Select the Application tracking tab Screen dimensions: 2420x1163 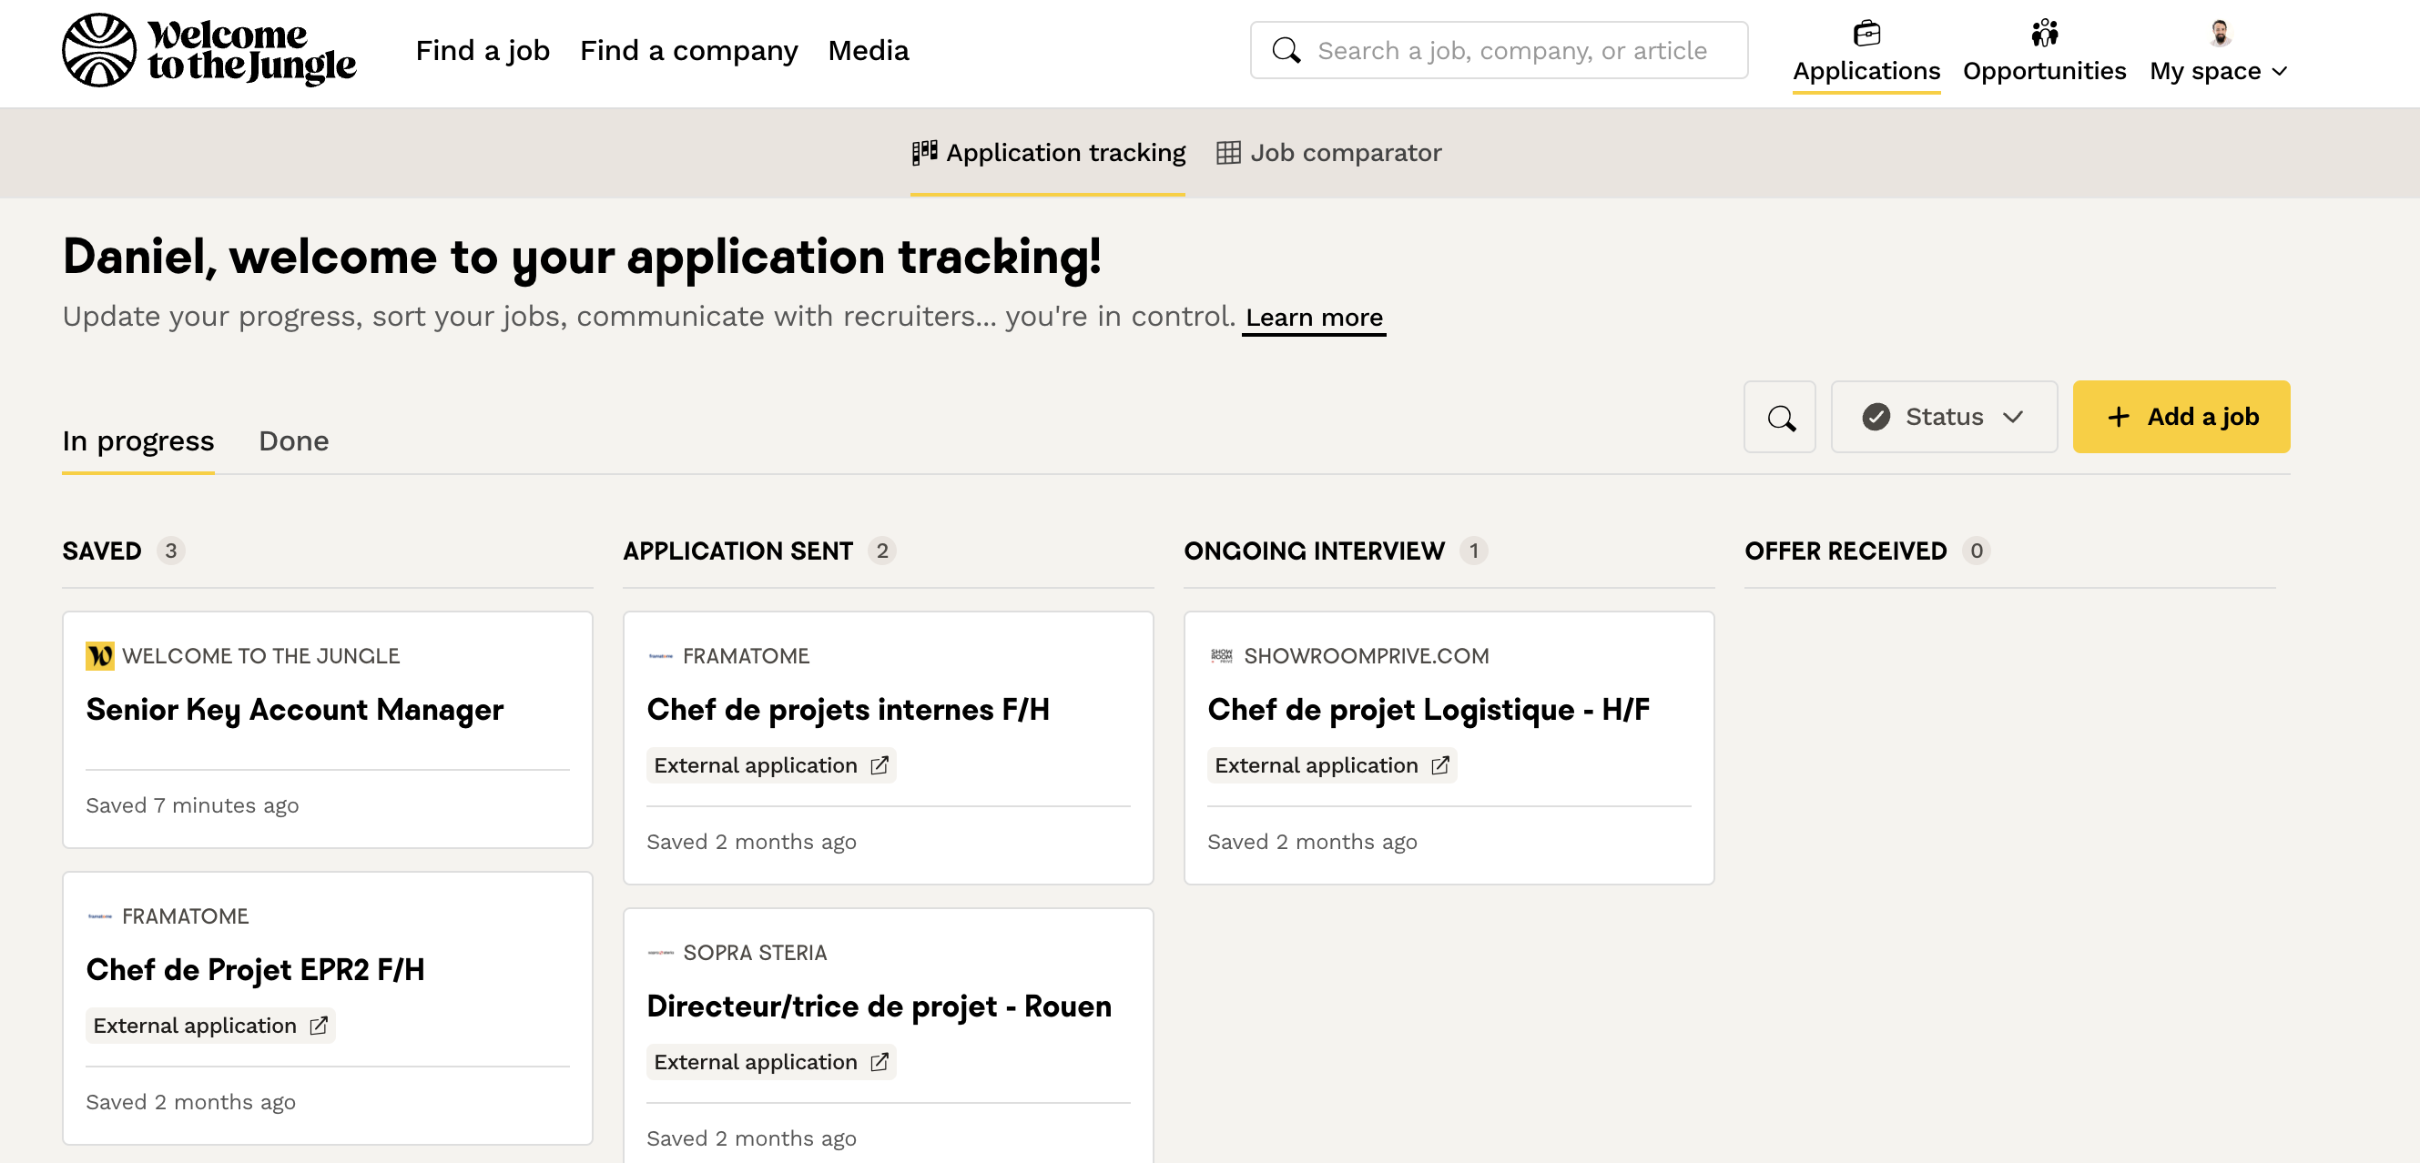click(x=1064, y=153)
